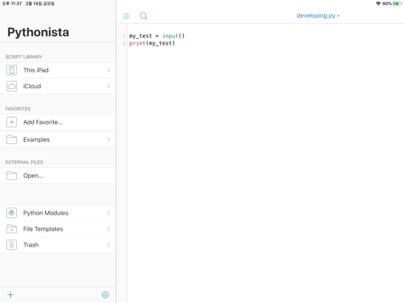Click line number 2 in the gutter
This screenshot has height=303, width=404.
[x=124, y=43]
